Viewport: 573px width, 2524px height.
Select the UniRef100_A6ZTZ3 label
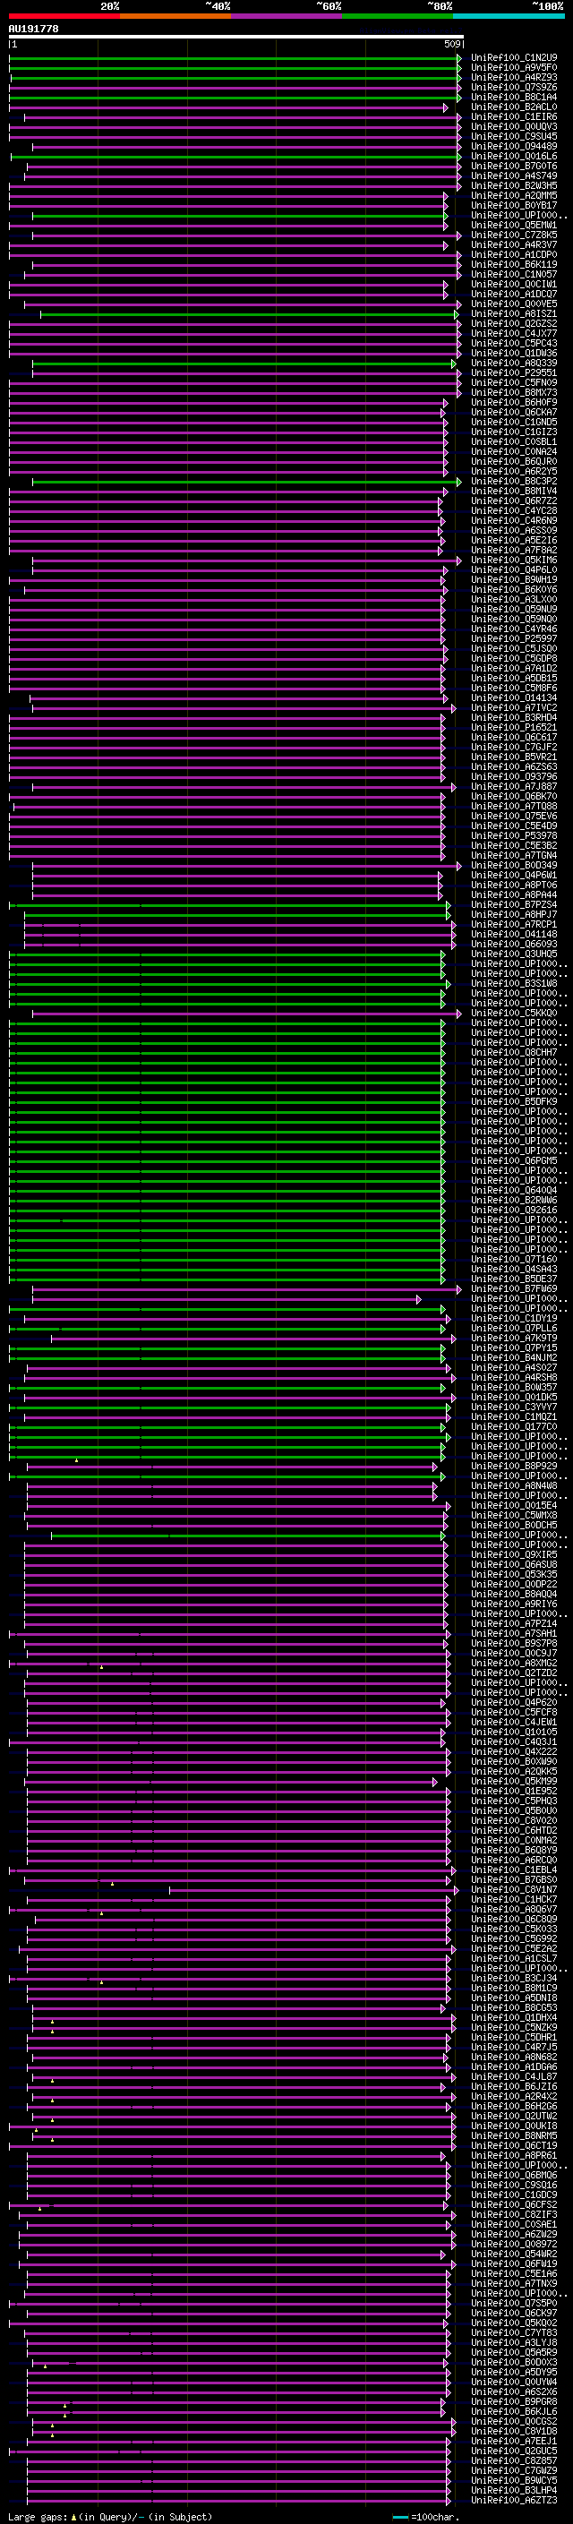514,2502
